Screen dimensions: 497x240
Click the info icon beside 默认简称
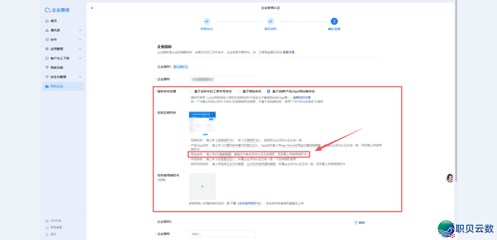pyautogui.click(x=186, y=67)
